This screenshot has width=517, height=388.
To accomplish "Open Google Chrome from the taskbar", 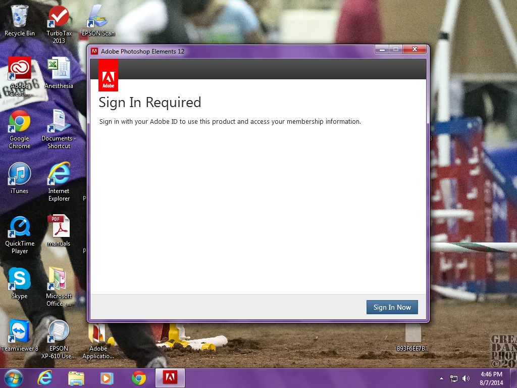I will tap(138, 378).
